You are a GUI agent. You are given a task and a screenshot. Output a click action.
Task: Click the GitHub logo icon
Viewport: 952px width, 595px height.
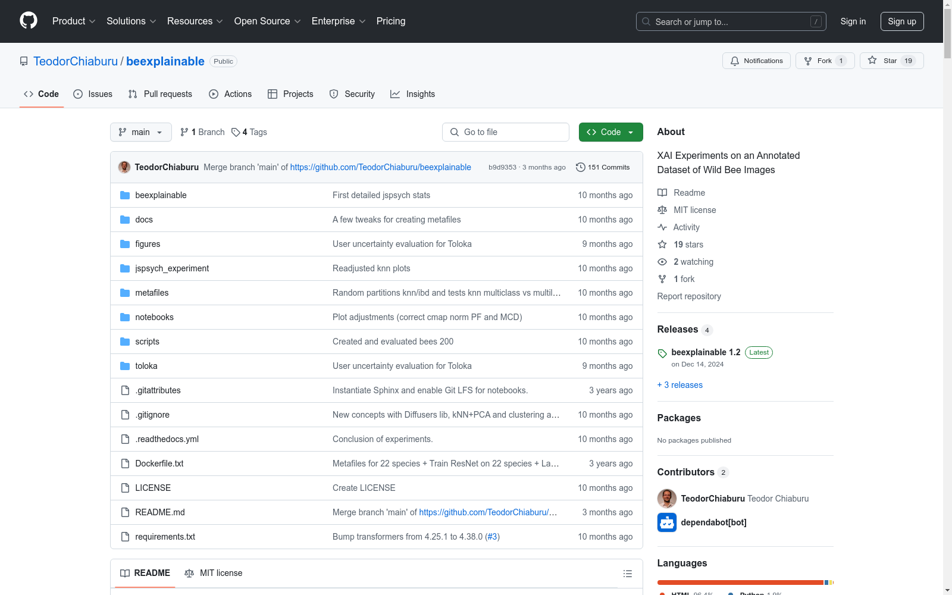click(x=29, y=21)
